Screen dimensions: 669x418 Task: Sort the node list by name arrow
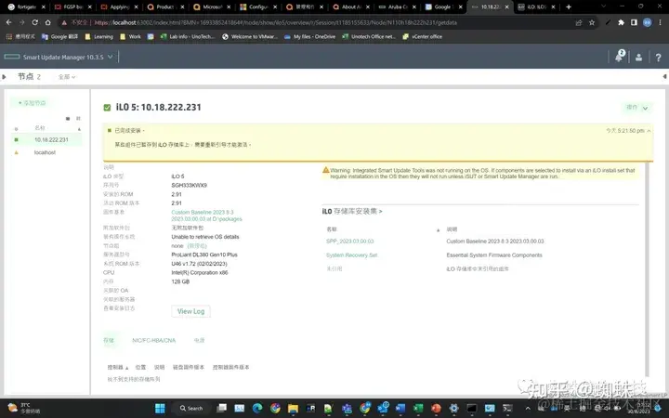pyautogui.click(x=79, y=129)
